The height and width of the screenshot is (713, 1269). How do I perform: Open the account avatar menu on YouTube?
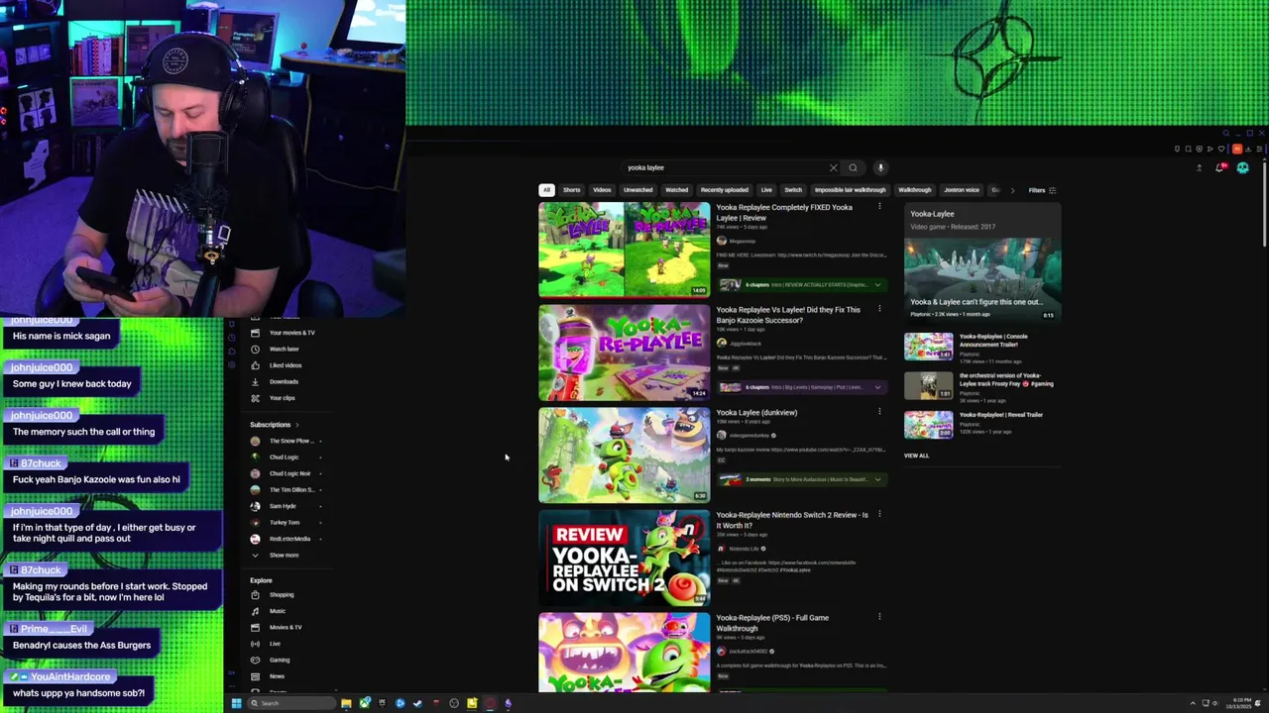(x=1243, y=168)
